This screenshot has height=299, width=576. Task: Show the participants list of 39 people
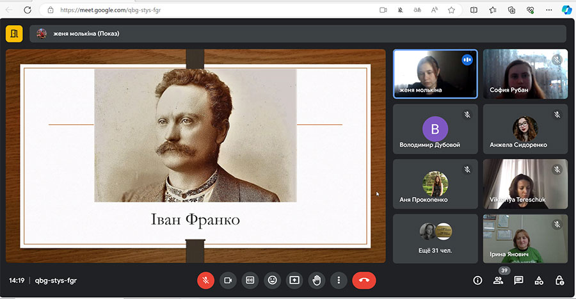point(498,280)
